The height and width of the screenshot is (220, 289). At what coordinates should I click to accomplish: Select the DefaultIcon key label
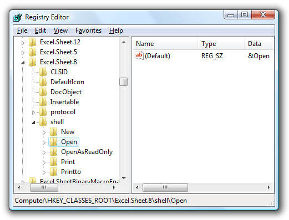click(67, 82)
